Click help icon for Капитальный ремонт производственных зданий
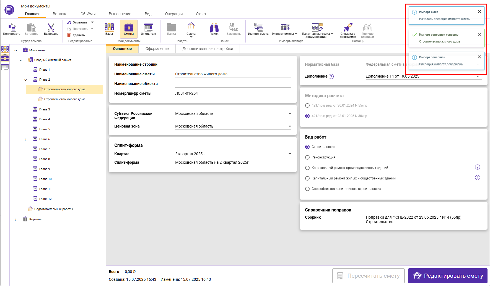Viewport: 490px width, 286px height. (x=478, y=167)
